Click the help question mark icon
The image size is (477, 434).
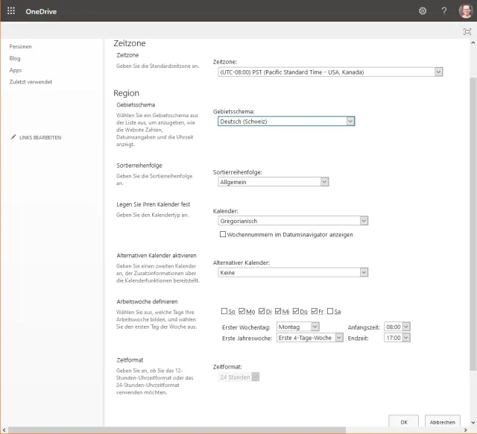(x=444, y=11)
